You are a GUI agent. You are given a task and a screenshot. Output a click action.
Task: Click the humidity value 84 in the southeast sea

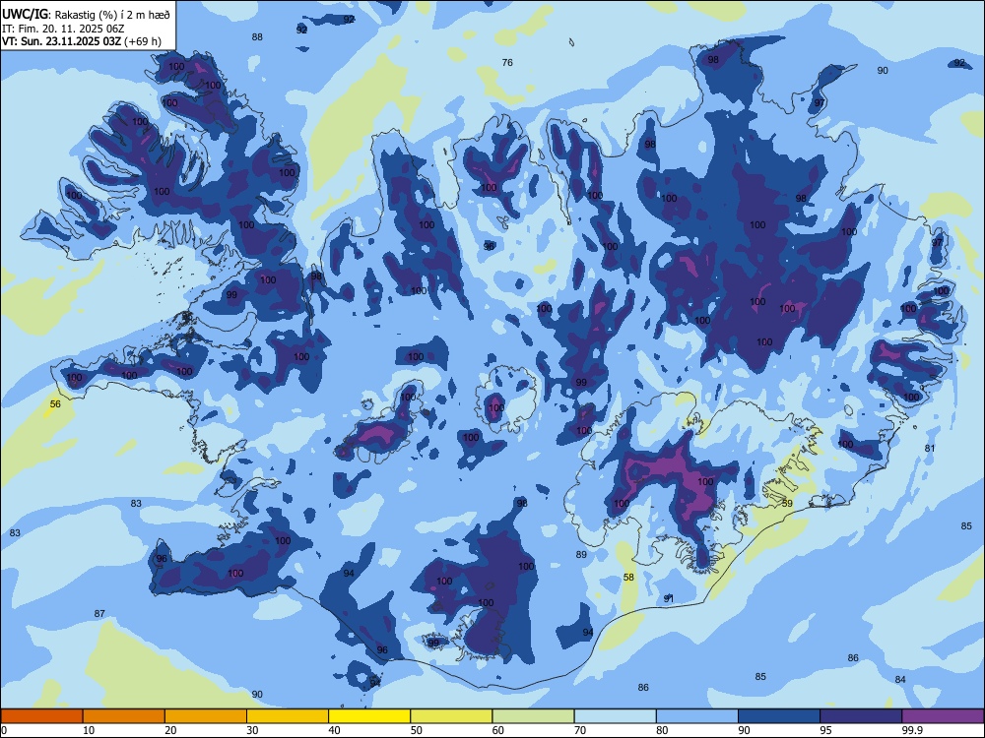click(900, 679)
